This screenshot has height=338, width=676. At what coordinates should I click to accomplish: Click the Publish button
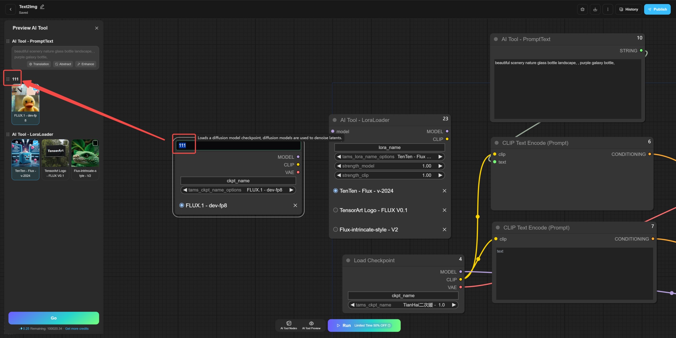point(657,9)
